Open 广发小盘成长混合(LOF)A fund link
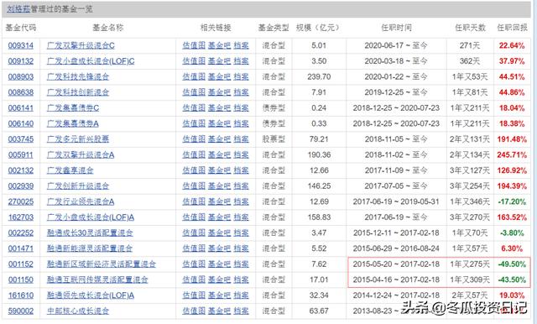 [91, 217]
